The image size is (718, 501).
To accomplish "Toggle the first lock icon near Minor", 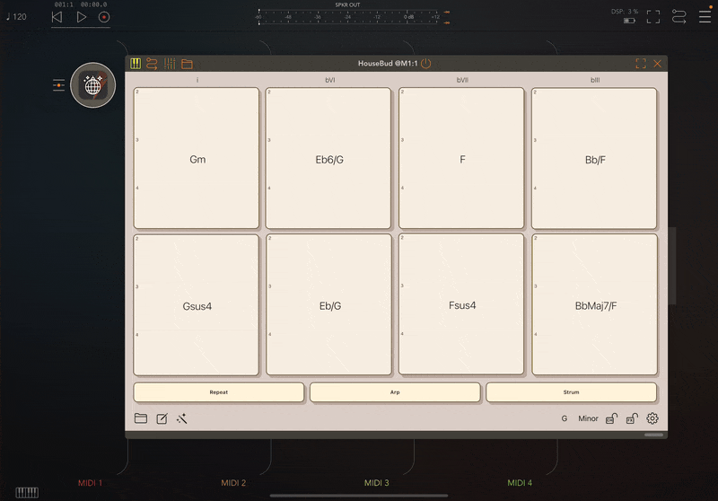I will 611,418.
